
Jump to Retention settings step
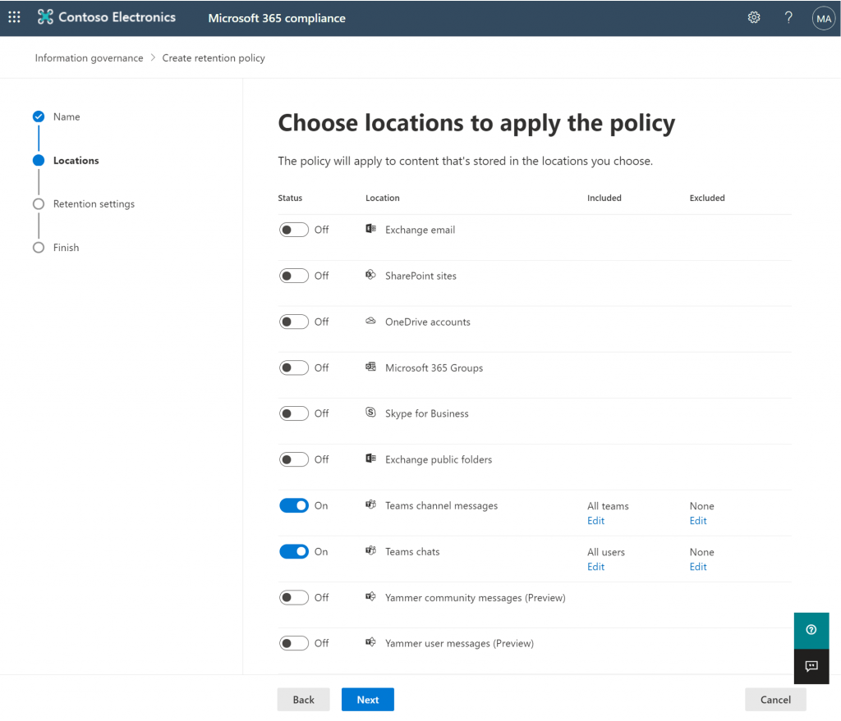coord(94,204)
